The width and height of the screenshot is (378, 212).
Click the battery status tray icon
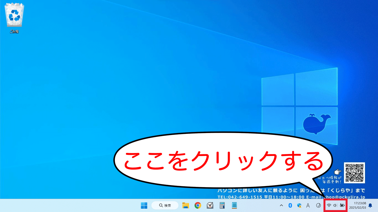tap(343, 205)
